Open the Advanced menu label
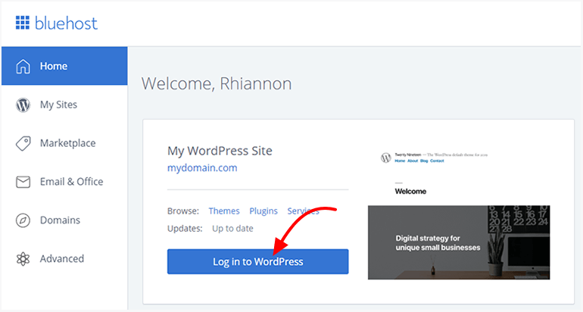This screenshot has height=312, width=583. pyautogui.click(x=62, y=258)
